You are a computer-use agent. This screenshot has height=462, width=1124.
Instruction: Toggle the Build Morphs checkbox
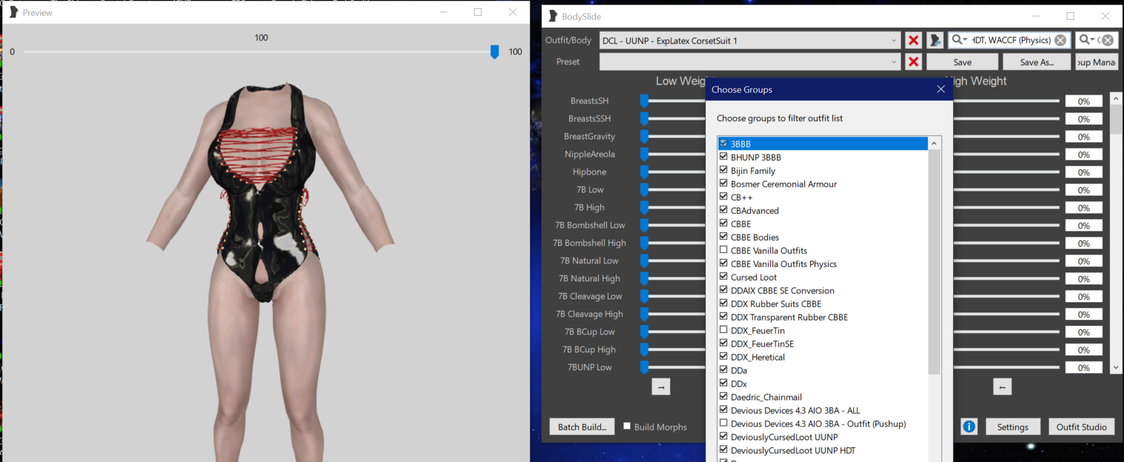point(627,426)
